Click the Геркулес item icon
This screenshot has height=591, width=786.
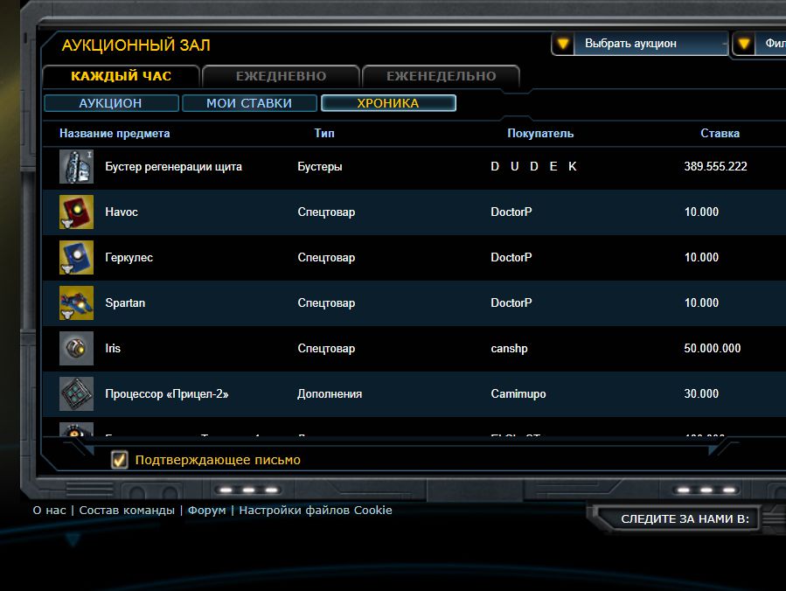pyautogui.click(x=76, y=257)
